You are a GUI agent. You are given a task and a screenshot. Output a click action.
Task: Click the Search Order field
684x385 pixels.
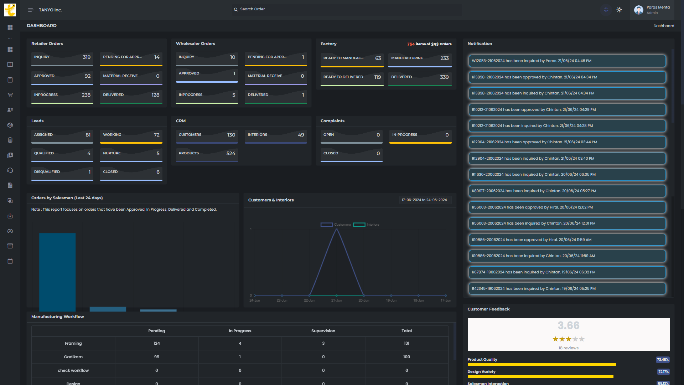point(346,9)
